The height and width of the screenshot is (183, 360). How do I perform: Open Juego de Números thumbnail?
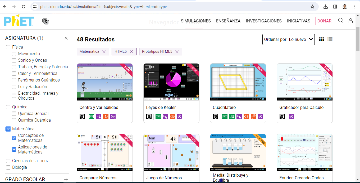pos(171,152)
